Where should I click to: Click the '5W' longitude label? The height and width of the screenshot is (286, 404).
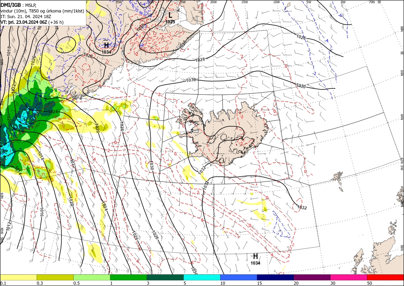(309, 2)
